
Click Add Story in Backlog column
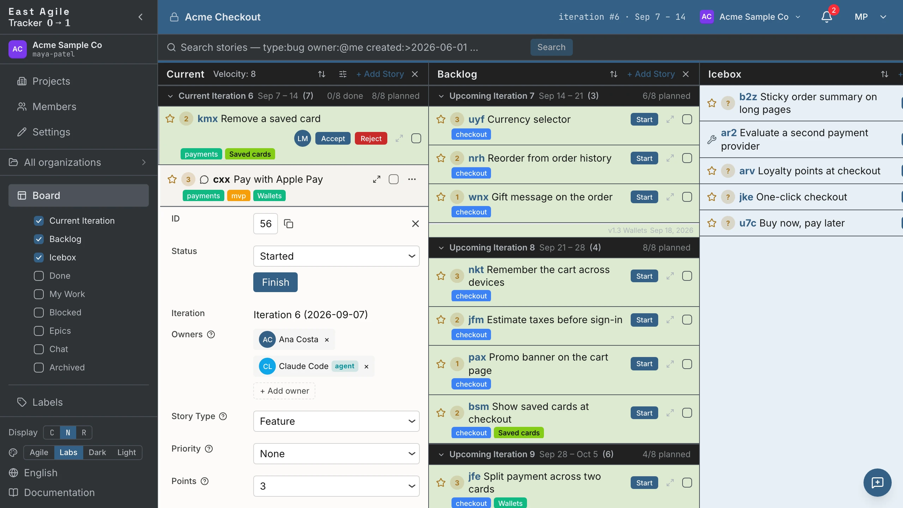(x=651, y=74)
